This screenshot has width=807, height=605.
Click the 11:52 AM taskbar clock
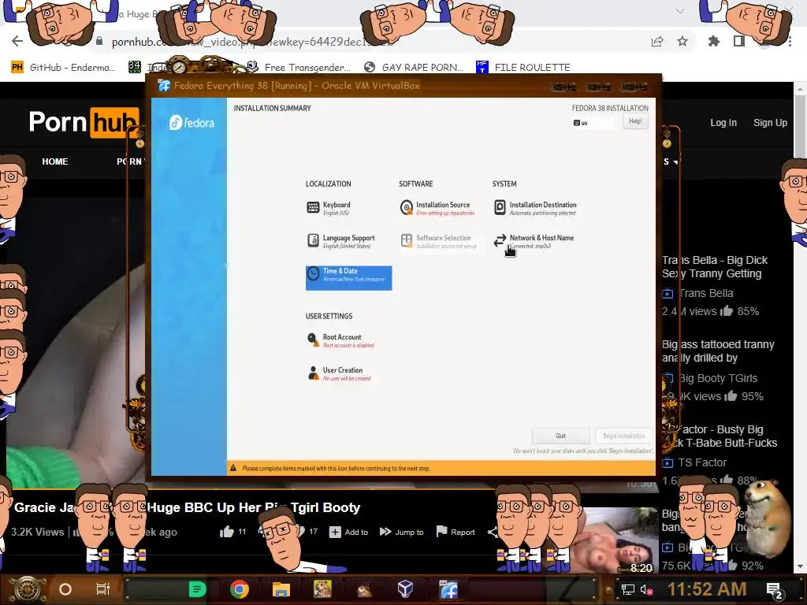click(707, 589)
